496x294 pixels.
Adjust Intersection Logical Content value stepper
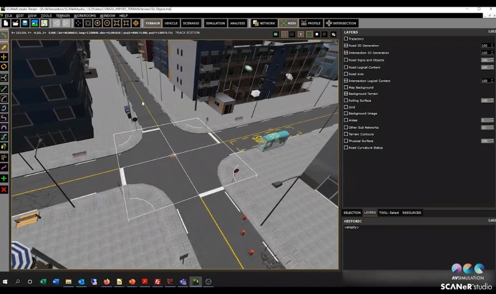coord(492,81)
